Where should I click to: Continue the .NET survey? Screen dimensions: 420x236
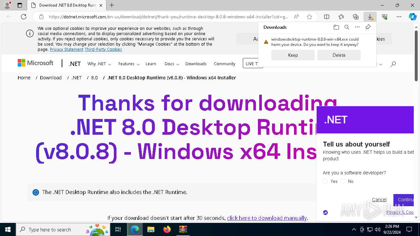pos(404,200)
